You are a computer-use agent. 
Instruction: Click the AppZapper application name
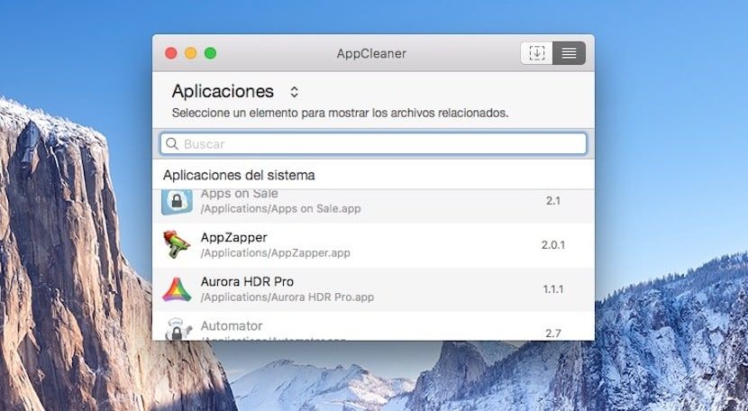pyautogui.click(x=233, y=237)
